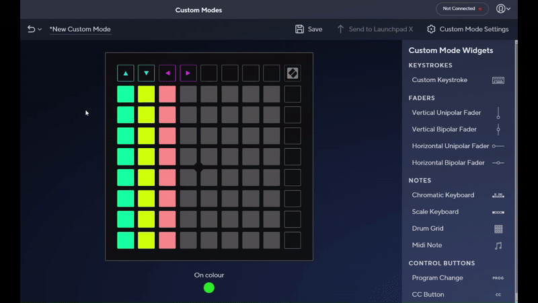
Task: Click the Novation logo pad
Action: click(x=292, y=73)
